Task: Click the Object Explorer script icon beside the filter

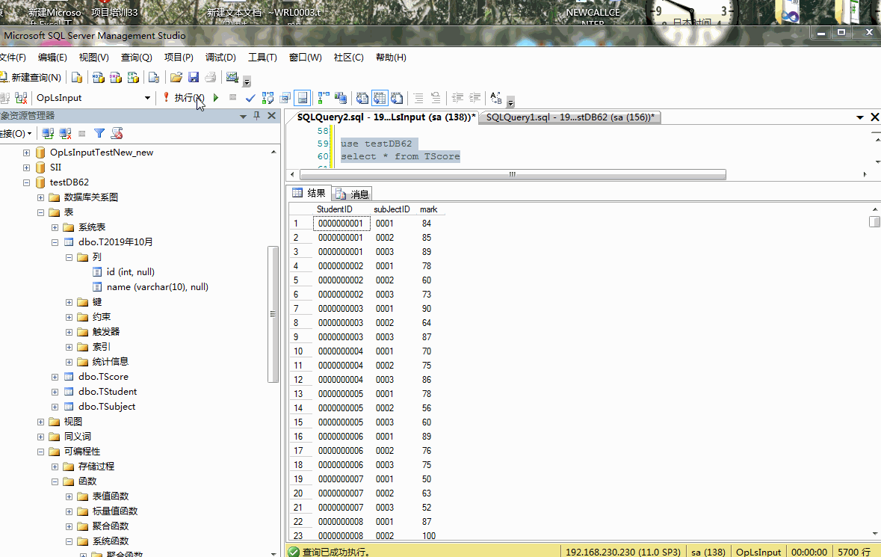Action: pos(117,134)
